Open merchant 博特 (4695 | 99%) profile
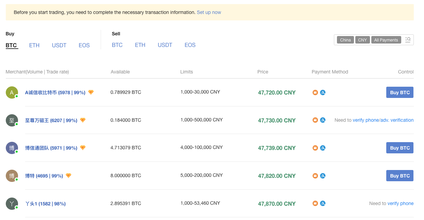424x220 pixels. (44, 176)
